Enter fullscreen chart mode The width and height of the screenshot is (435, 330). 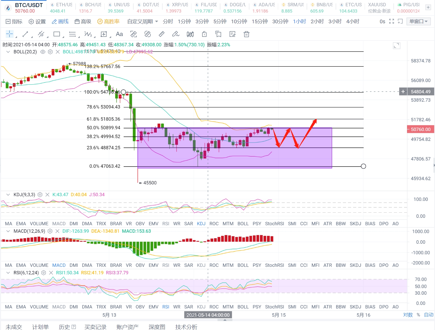[392, 21]
